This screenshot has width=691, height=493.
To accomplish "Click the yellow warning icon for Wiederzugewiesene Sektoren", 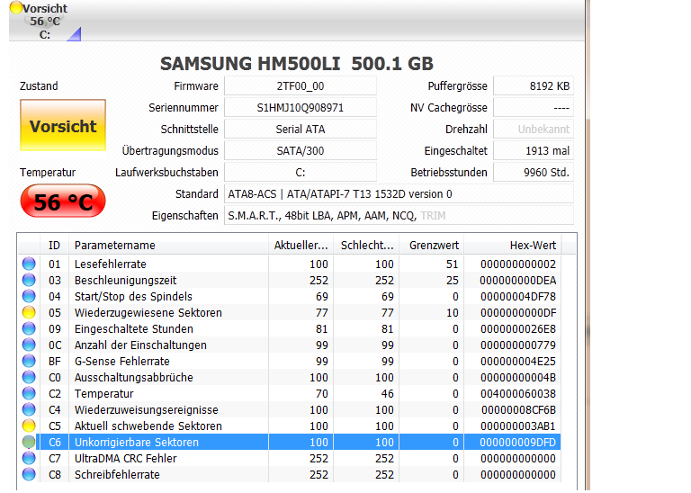I will [x=29, y=312].
